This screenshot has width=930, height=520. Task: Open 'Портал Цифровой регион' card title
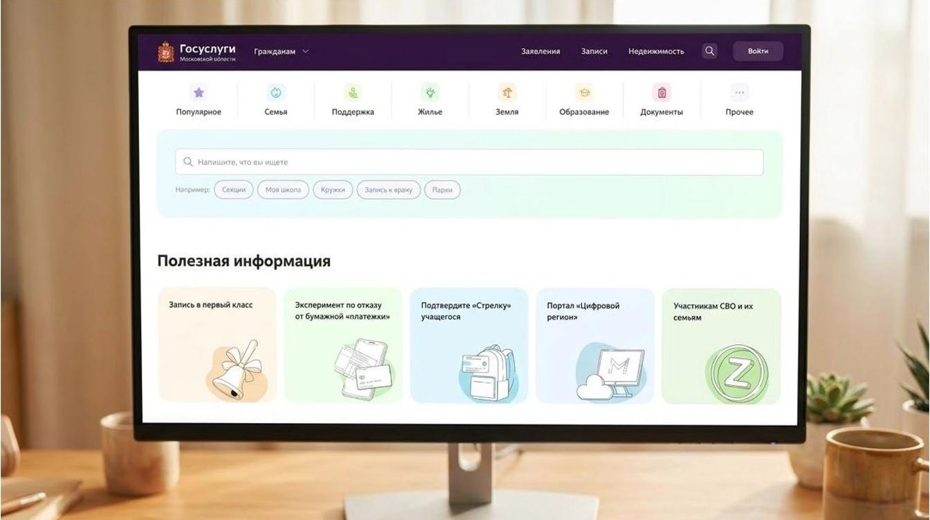pos(583,312)
